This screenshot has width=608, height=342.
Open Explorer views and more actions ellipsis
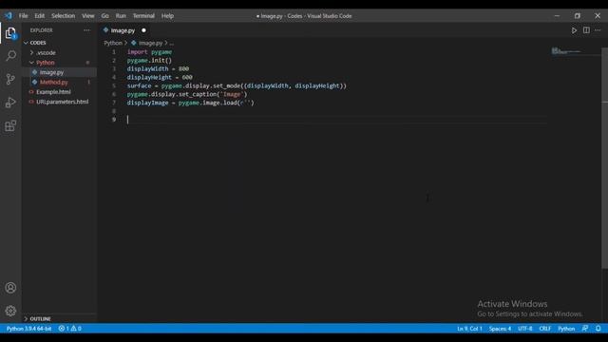[86, 30]
